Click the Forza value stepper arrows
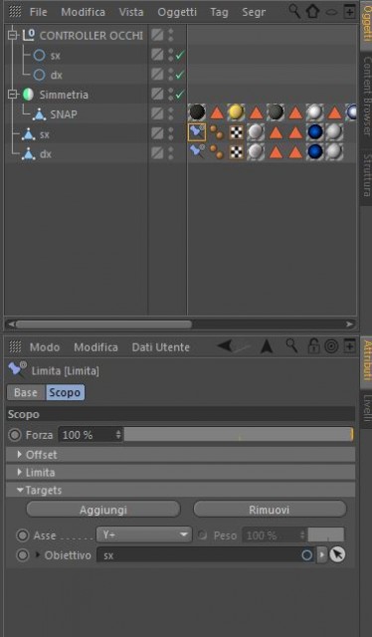372x637 pixels. click(118, 435)
